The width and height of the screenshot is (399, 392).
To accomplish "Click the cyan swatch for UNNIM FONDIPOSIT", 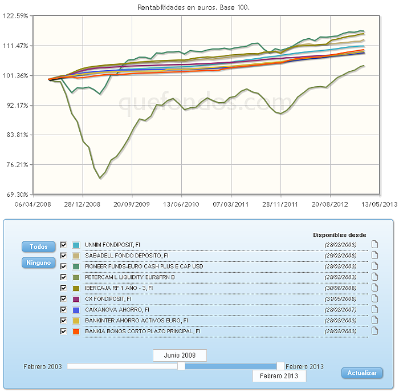I will pos(76,245).
